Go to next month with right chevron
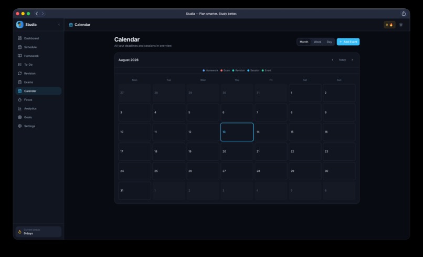Screen dimensions: 423x257 point(352,60)
